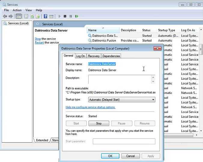Open the Recovery tab
This screenshot has height=162, width=203.
(94, 56)
